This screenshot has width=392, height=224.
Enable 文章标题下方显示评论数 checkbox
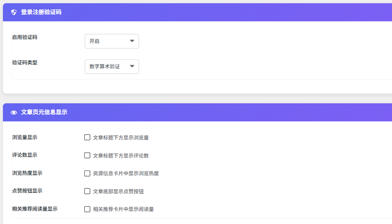point(87,155)
